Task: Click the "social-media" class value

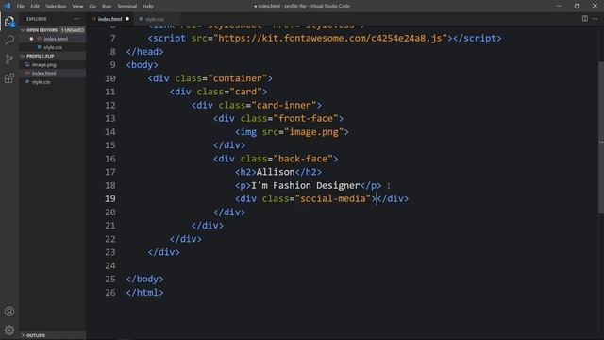Action: click(x=333, y=199)
